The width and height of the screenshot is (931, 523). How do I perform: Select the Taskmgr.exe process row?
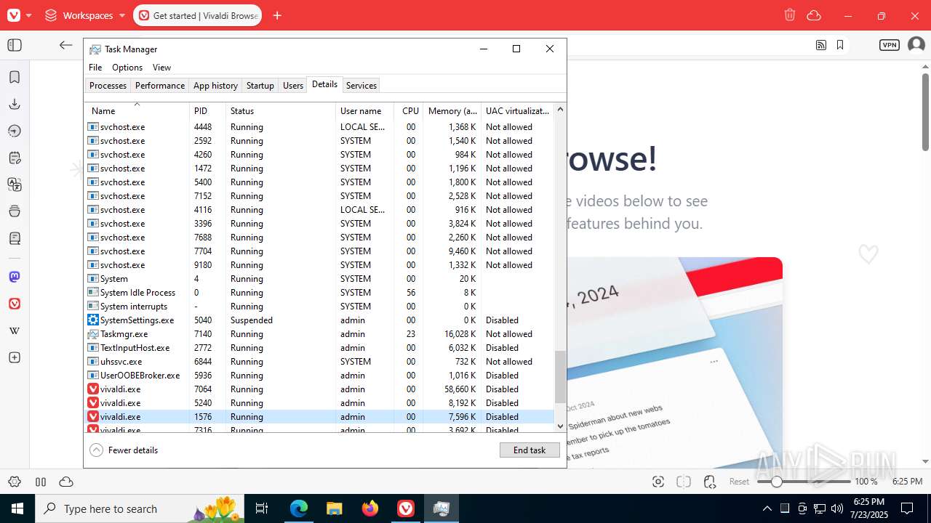tap(319, 334)
